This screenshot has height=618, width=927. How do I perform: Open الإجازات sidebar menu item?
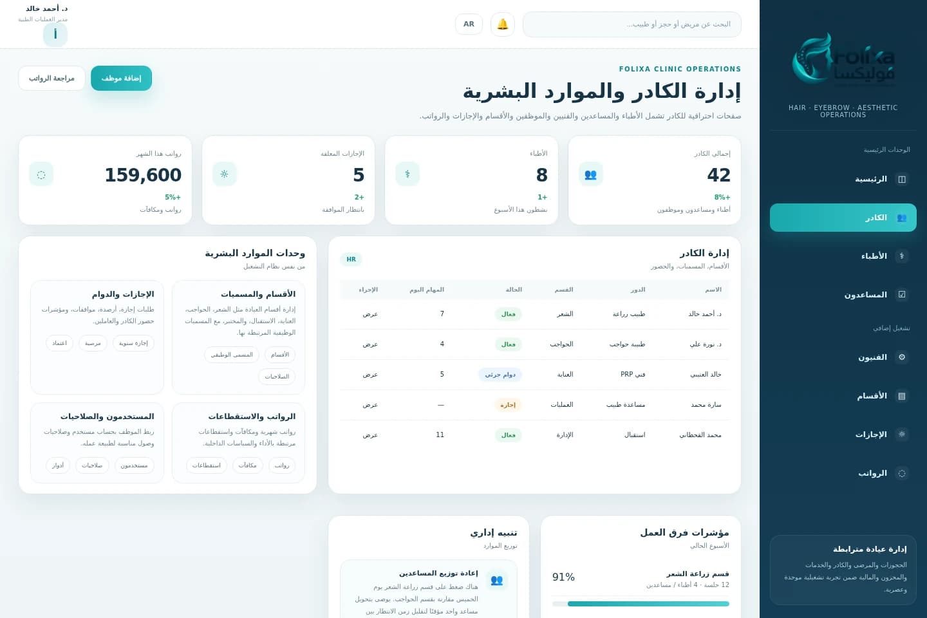(843, 435)
